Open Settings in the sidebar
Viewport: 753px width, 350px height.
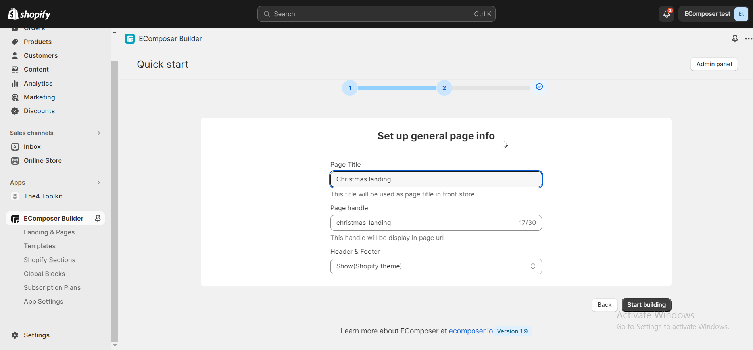tap(36, 335)
